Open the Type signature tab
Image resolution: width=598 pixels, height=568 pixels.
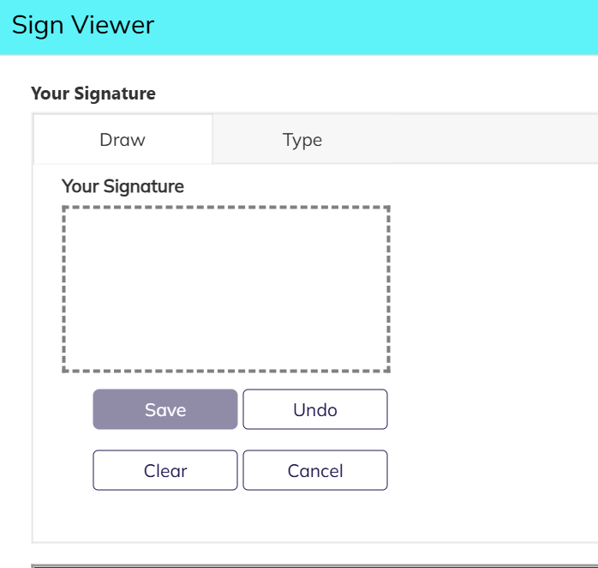[x=302, y=139]
